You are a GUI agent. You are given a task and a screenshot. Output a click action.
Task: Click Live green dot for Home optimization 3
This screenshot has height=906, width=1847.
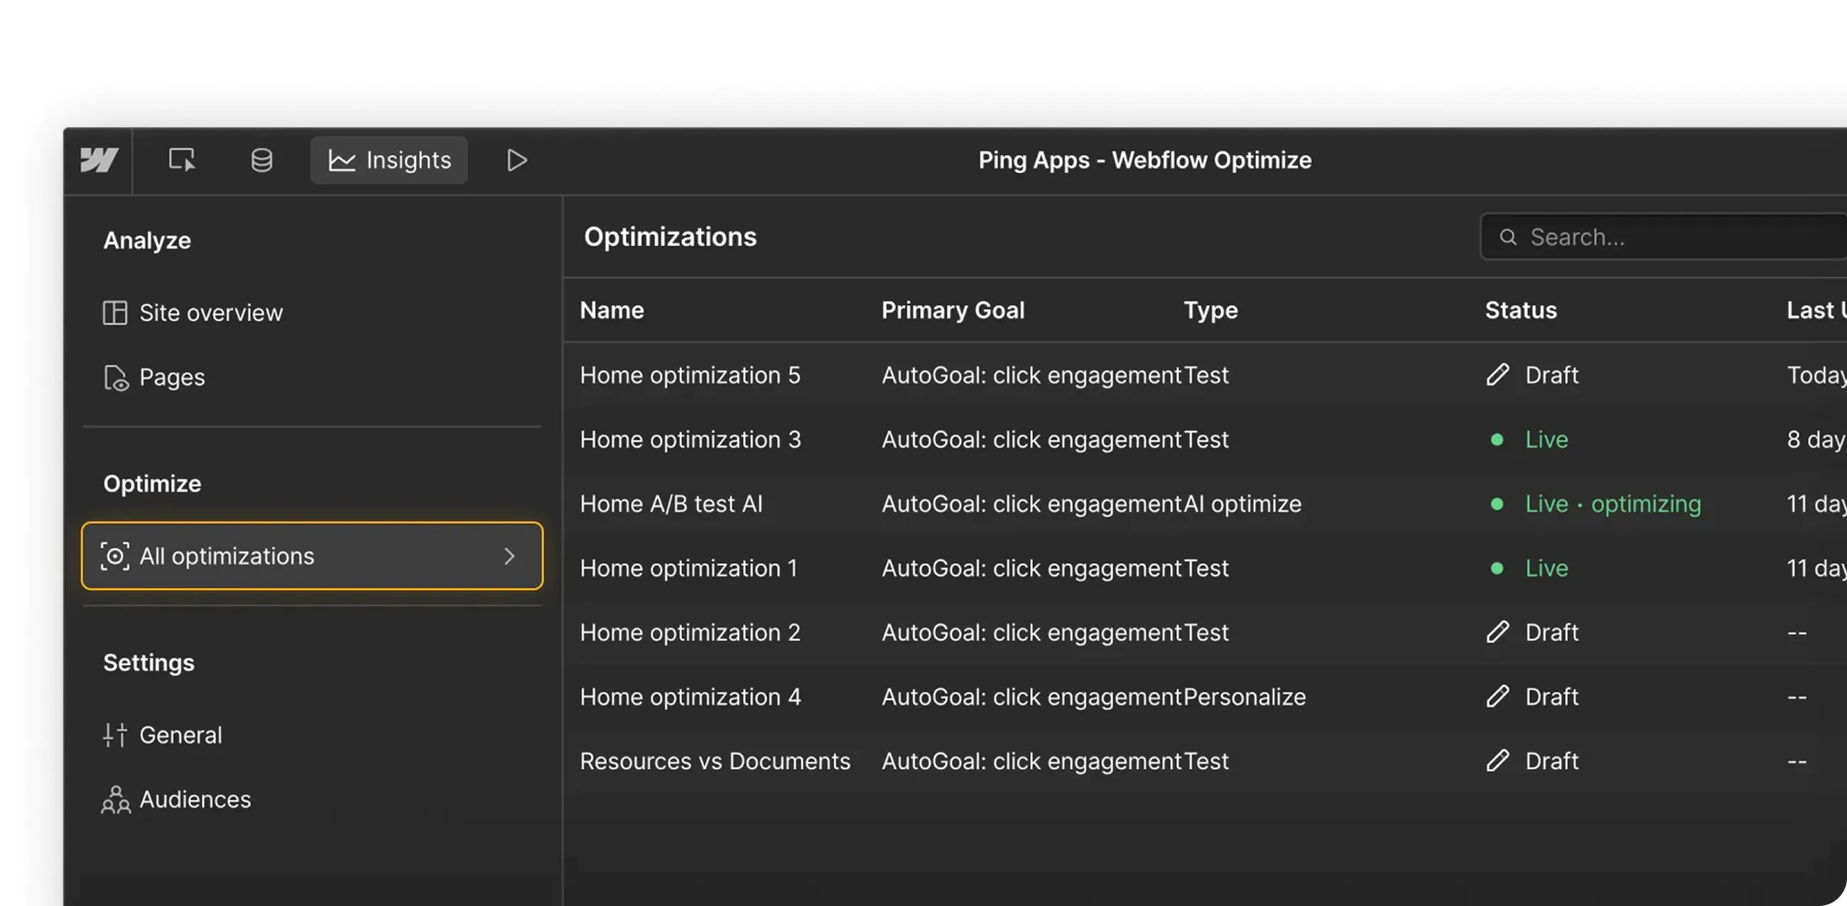click(x=1496, y=440)
